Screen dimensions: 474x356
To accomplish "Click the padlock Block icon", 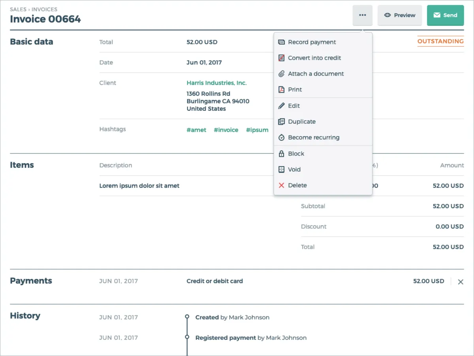I will [281, 153].
